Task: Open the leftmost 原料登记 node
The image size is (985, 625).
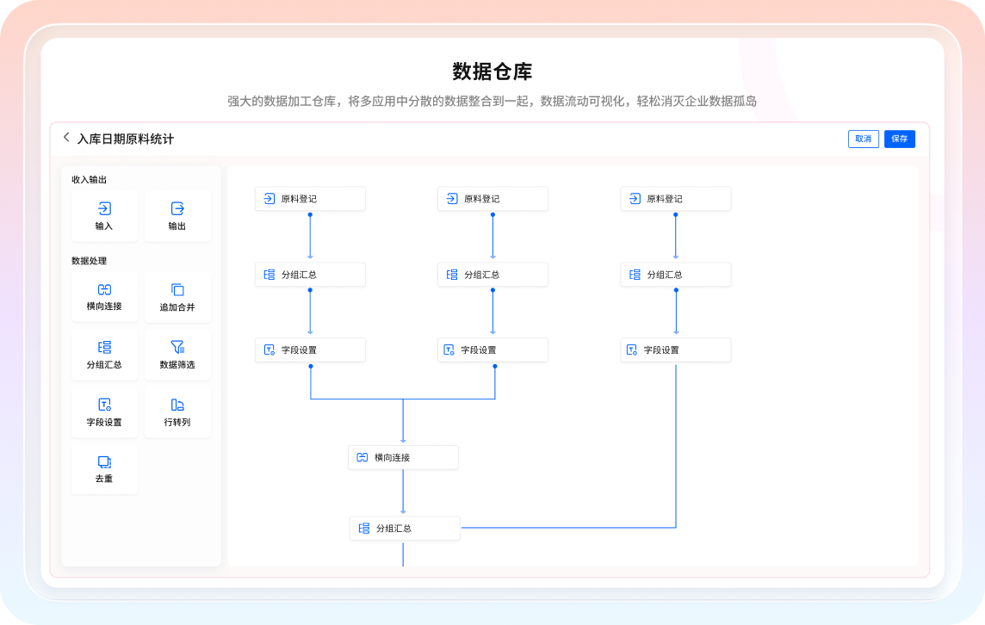Action: coord(310,198)
